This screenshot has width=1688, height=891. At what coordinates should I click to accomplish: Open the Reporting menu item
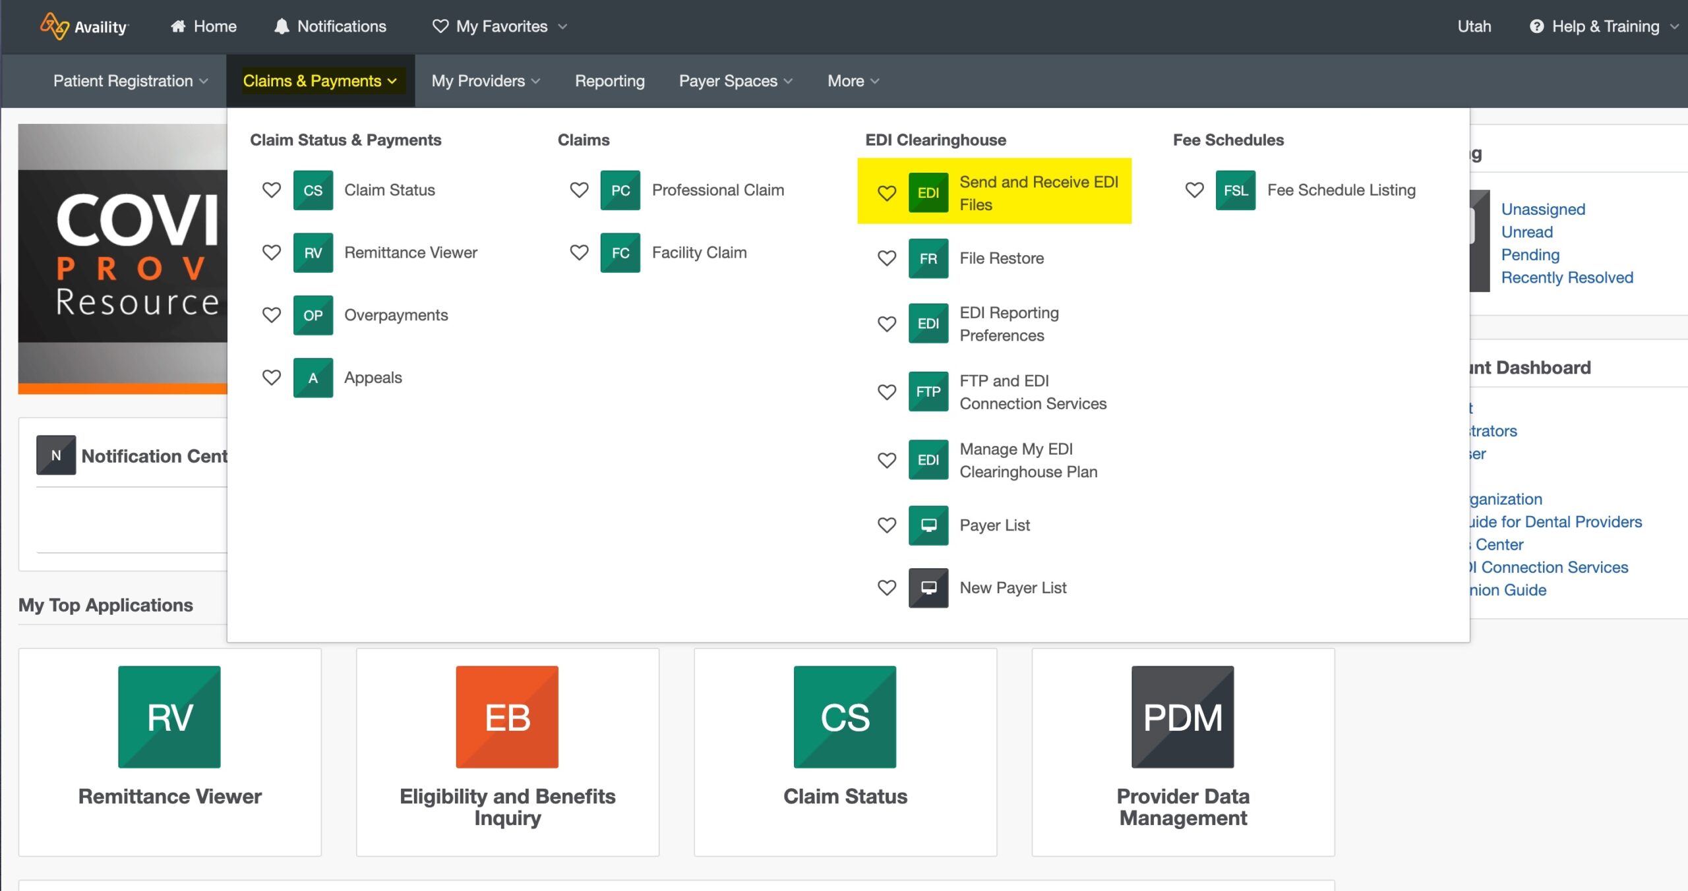(609, 80)
